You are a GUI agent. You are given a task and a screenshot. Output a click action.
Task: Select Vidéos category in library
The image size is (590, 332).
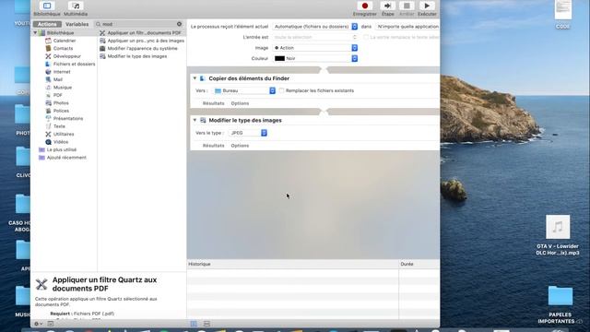click(x=61, y=142)
